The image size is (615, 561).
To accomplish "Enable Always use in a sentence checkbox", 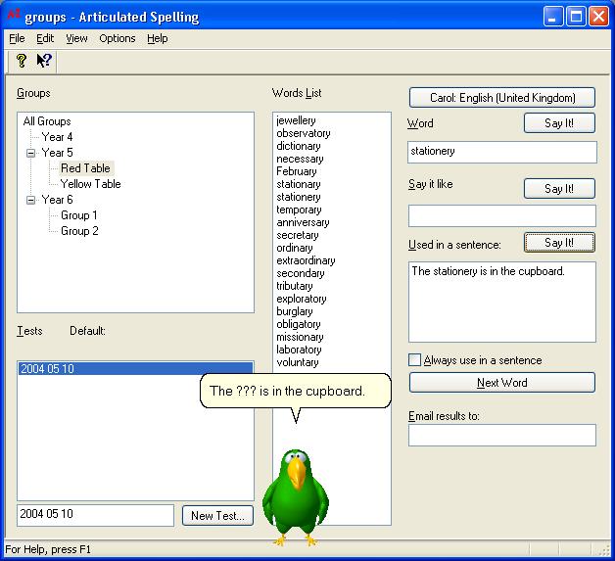I will coord(414,360).
